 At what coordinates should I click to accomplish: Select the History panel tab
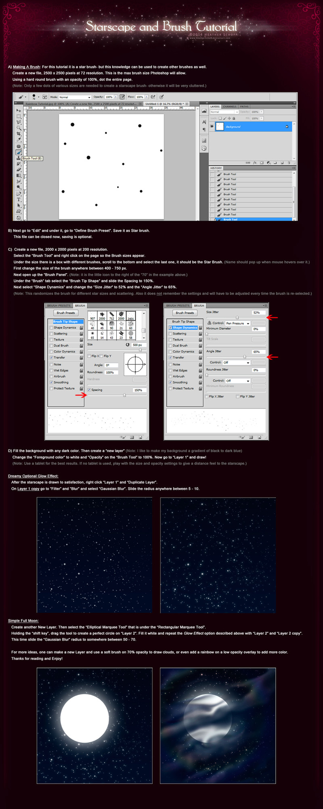click(216, 168)
